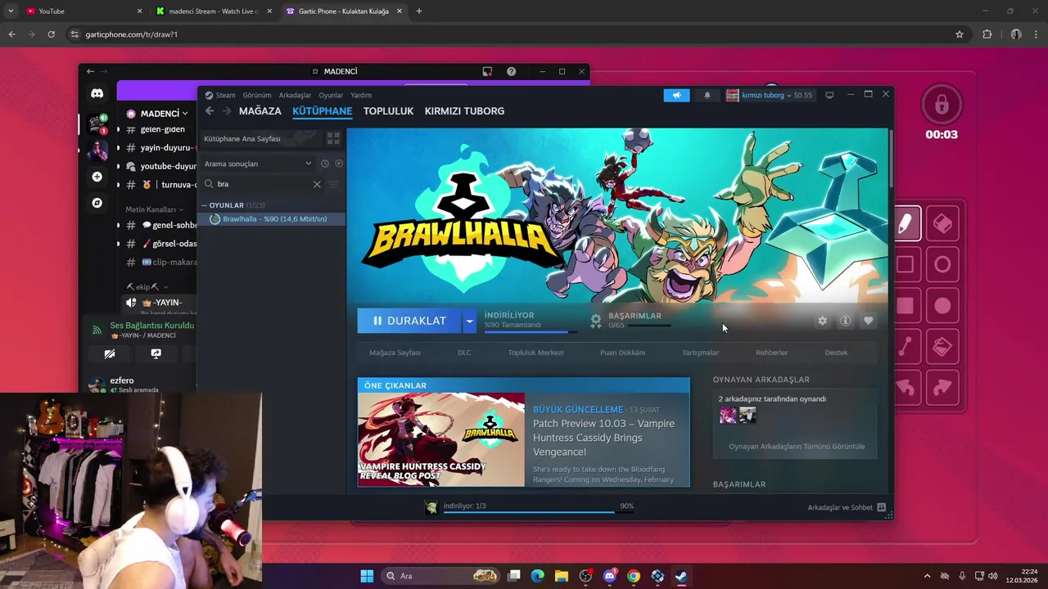Open Topluluk Merkezi
Image resolution: width=1048 pixels, height=589 pixels.
(535, 353)
